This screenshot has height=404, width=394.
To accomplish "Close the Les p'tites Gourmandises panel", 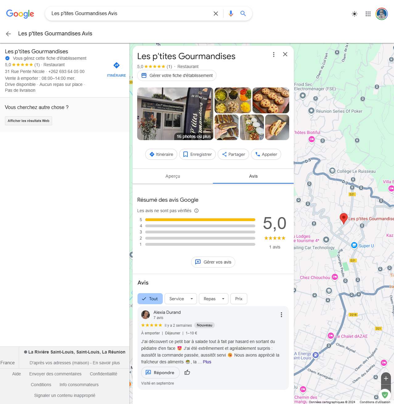I will coord(285,54).
